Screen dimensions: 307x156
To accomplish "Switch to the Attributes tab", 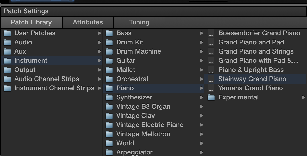I will click(x=88, y=22).
